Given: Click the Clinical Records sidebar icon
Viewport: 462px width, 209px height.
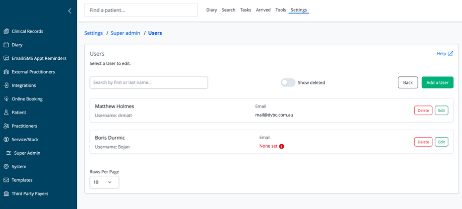Looking at the screenshot, I should (6, 31).
